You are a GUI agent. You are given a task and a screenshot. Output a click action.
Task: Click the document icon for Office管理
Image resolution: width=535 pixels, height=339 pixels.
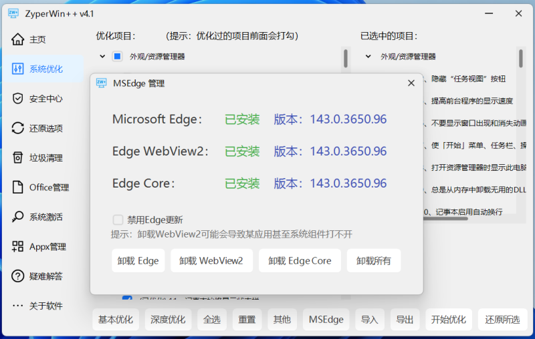[18, 188]
